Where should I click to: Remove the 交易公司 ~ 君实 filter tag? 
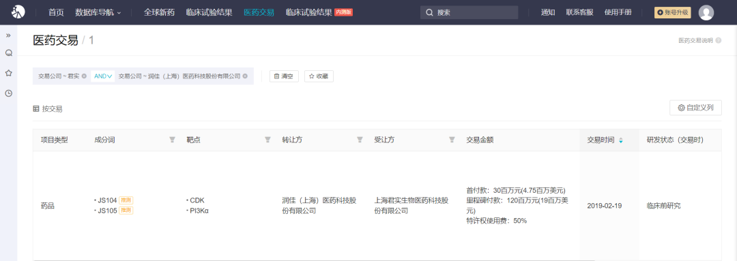tap(84, 76)
